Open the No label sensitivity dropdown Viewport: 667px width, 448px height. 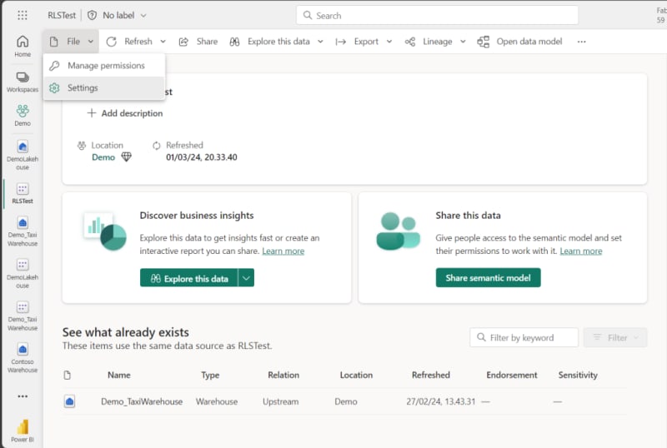point(124,15)
